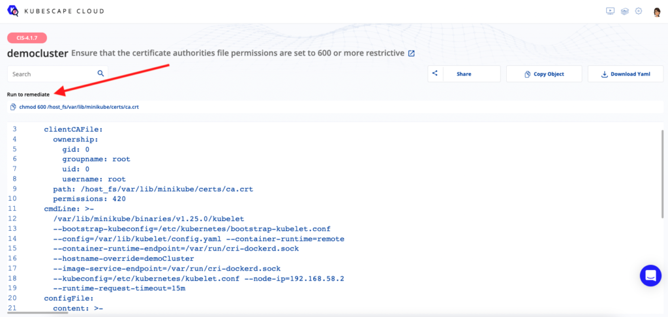This screenshot has height=317, width=668.
Task: Click the Download Yaml button
Action: point(626,74)
